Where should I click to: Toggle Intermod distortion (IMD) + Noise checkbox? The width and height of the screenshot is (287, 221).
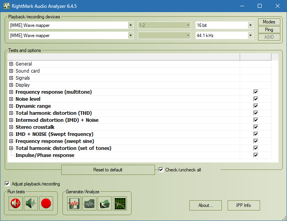pos(256,120)
